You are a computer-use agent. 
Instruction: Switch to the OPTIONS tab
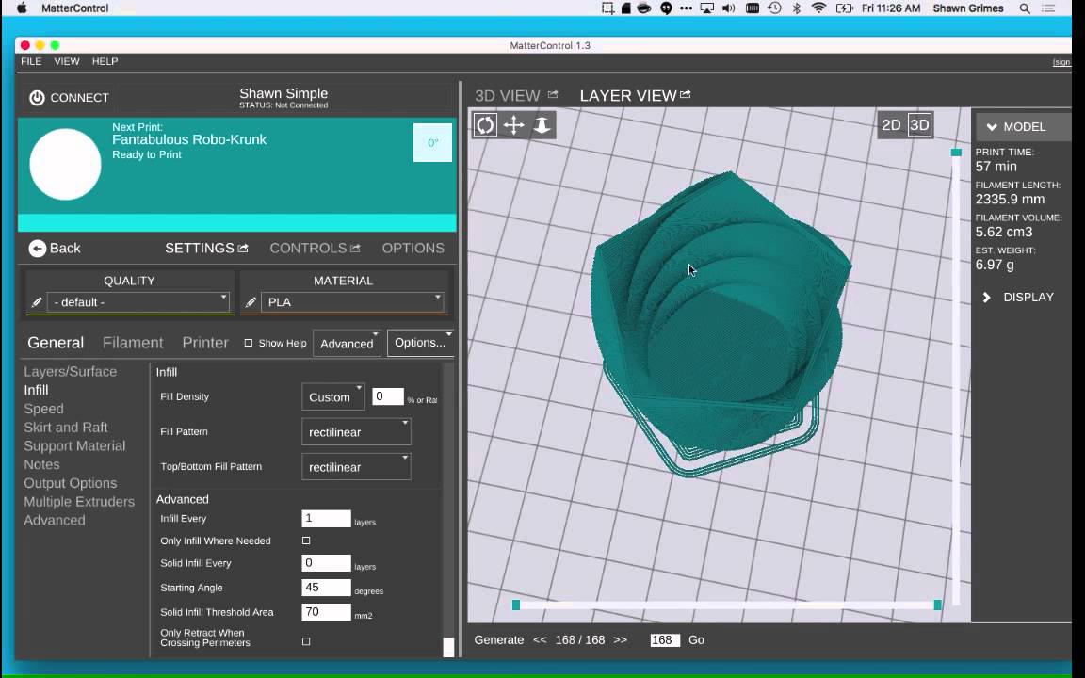[413, 248]
